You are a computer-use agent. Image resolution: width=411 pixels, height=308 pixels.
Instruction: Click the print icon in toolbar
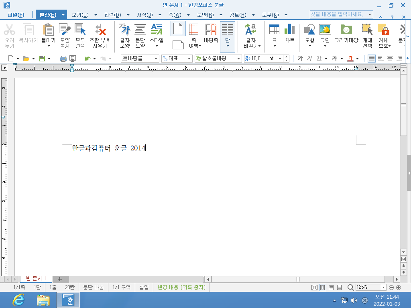click(63, 59)
